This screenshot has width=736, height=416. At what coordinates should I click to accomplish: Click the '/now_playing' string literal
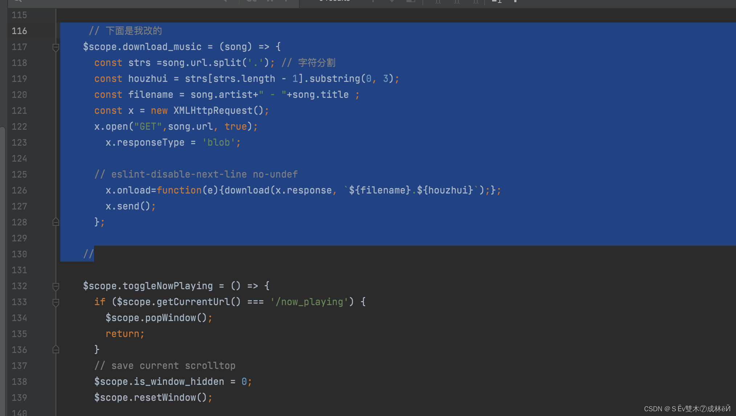[x=309, y=302]
